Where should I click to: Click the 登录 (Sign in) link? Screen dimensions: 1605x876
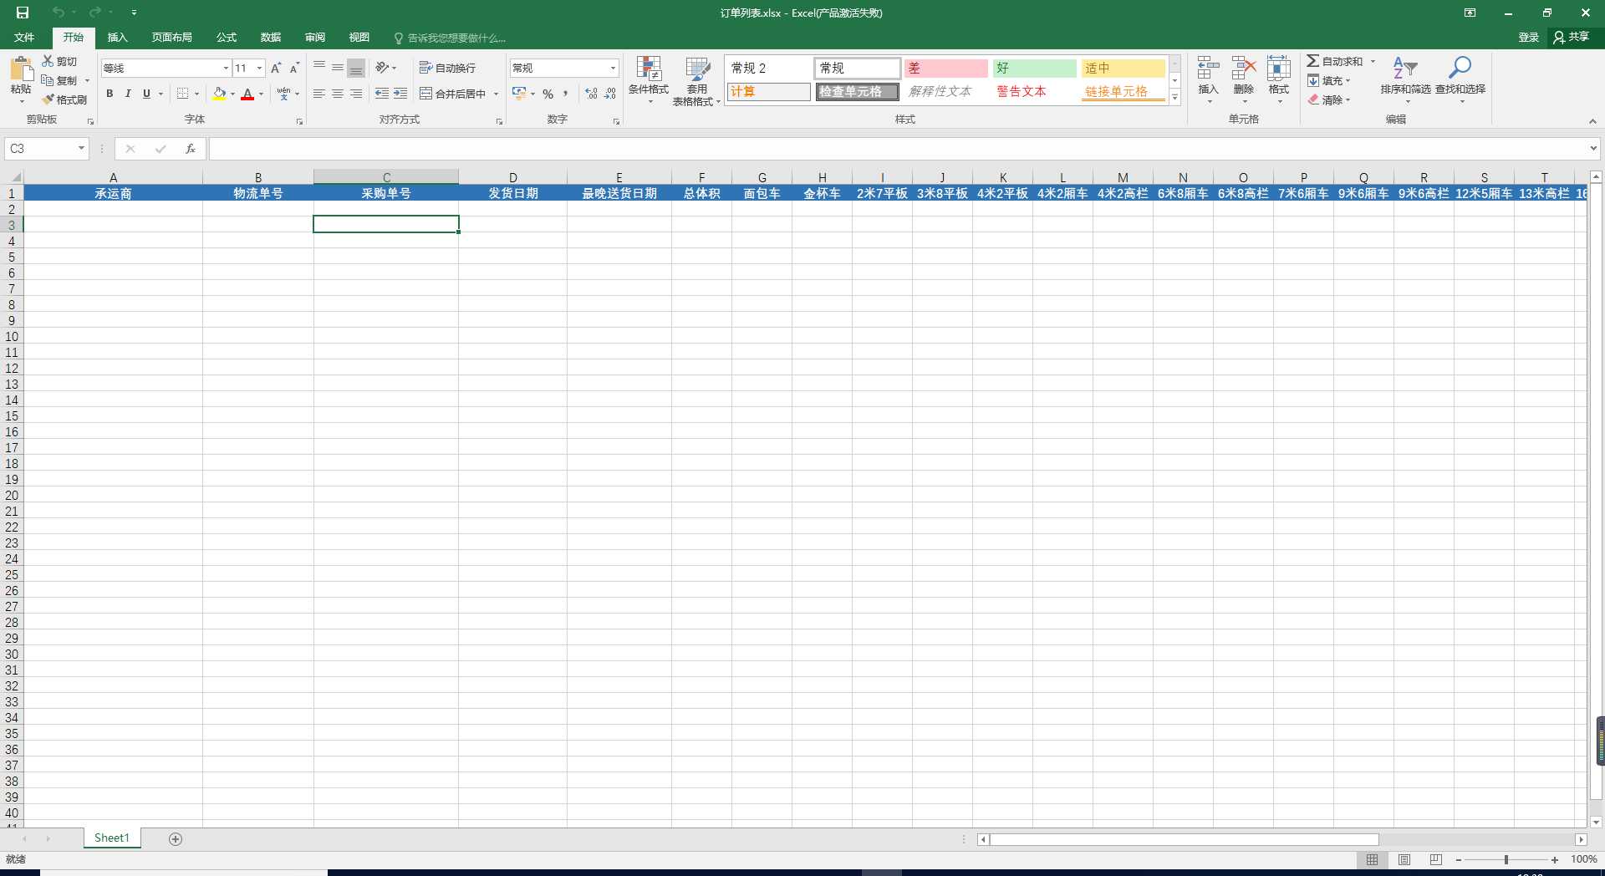click(x=1528, y=38)
